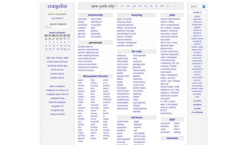Select the wch area tab

coord(162,6)
